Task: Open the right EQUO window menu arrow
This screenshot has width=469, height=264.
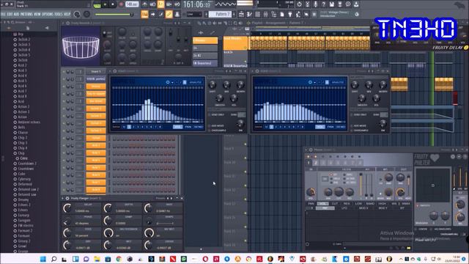Action: [252, 71]
